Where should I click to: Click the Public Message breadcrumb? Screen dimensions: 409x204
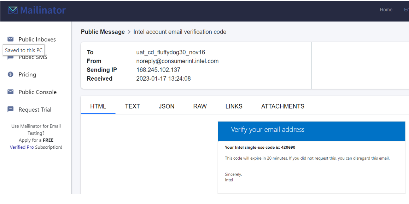[x=103, y=32]
